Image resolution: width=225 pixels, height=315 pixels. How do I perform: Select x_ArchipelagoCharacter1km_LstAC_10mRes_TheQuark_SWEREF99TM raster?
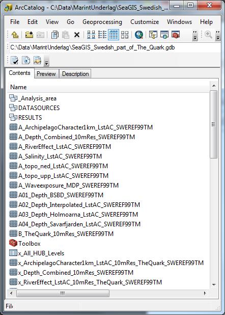(106, 263)
